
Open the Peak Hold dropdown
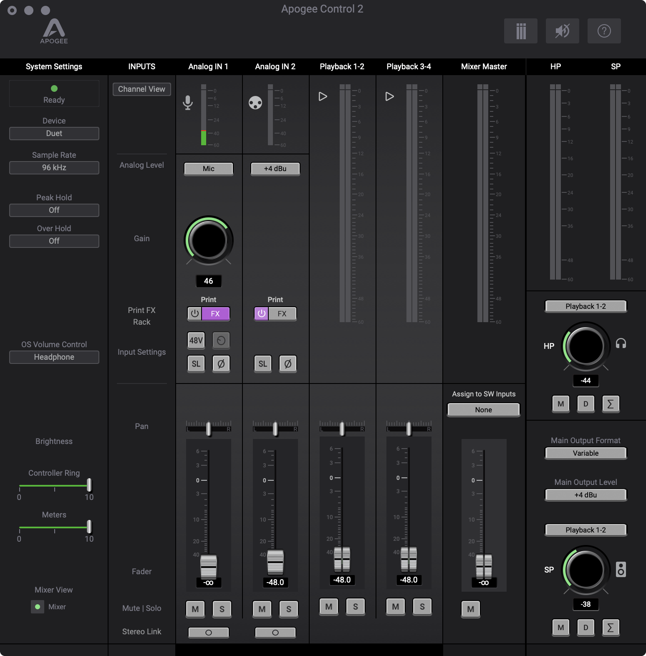[54, 210]
